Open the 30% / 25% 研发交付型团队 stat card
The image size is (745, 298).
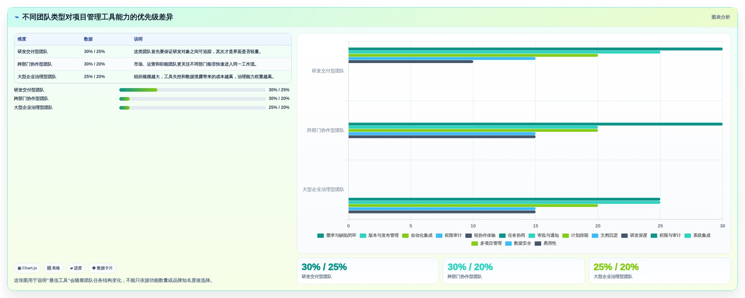coord(367,271)
